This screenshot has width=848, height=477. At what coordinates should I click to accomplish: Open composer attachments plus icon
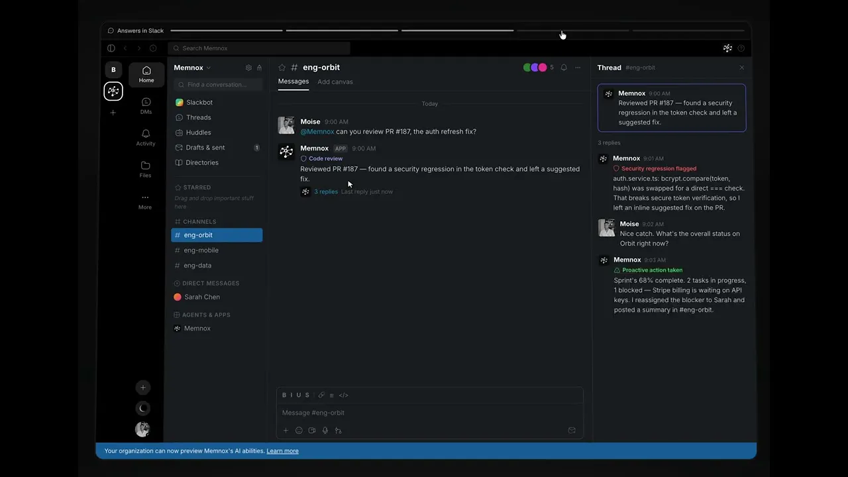click(x=286, y=431)
